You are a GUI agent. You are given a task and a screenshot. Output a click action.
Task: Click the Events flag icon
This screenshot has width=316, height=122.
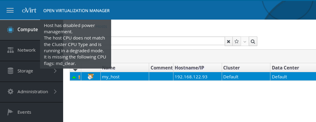coord(11,112)
